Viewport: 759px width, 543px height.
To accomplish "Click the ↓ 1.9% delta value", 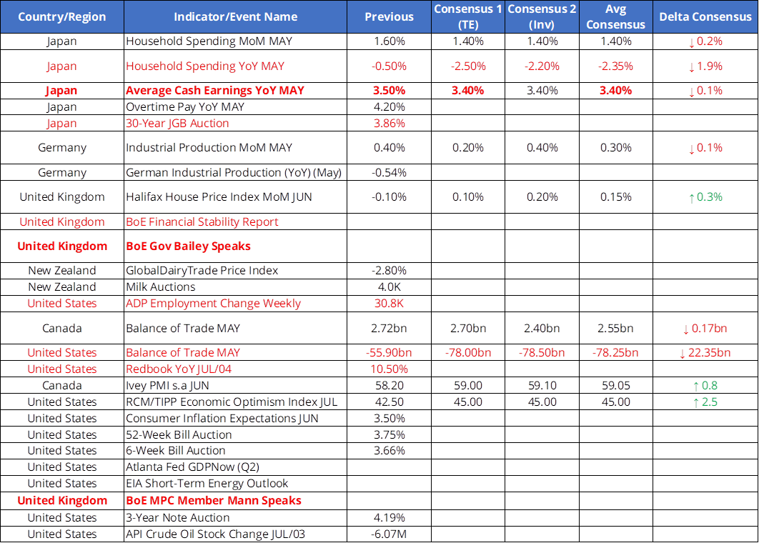I will 705,66.
